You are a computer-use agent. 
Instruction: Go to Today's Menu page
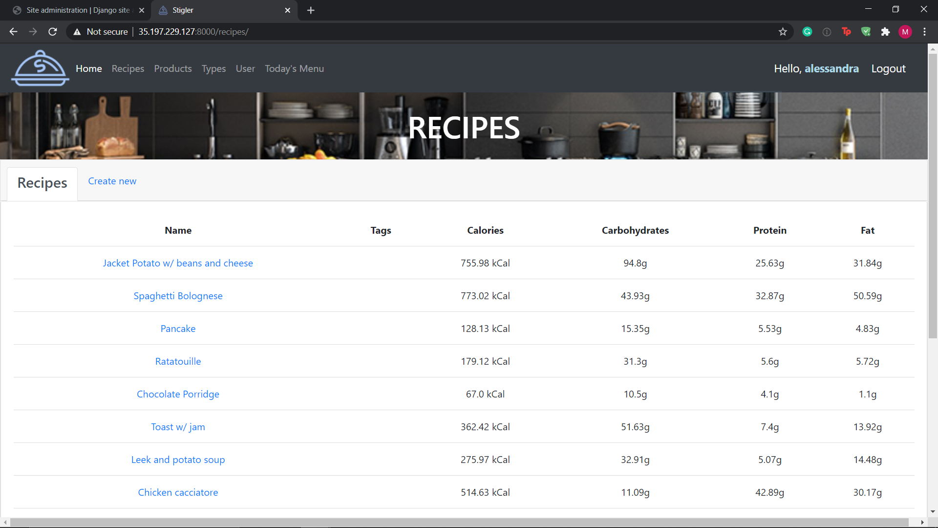click(294, 68)
